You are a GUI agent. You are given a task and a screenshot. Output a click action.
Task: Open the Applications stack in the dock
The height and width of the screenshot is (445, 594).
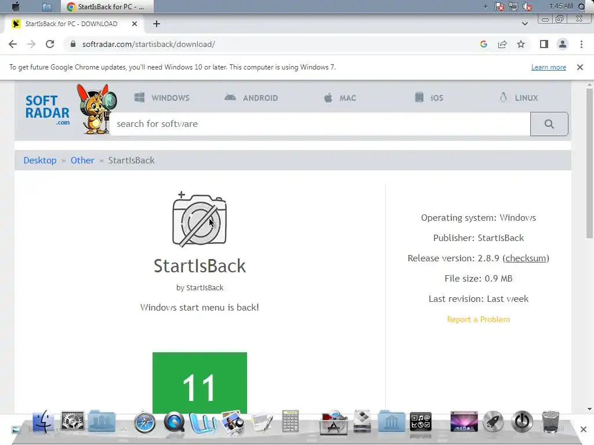tap(334, 422)
